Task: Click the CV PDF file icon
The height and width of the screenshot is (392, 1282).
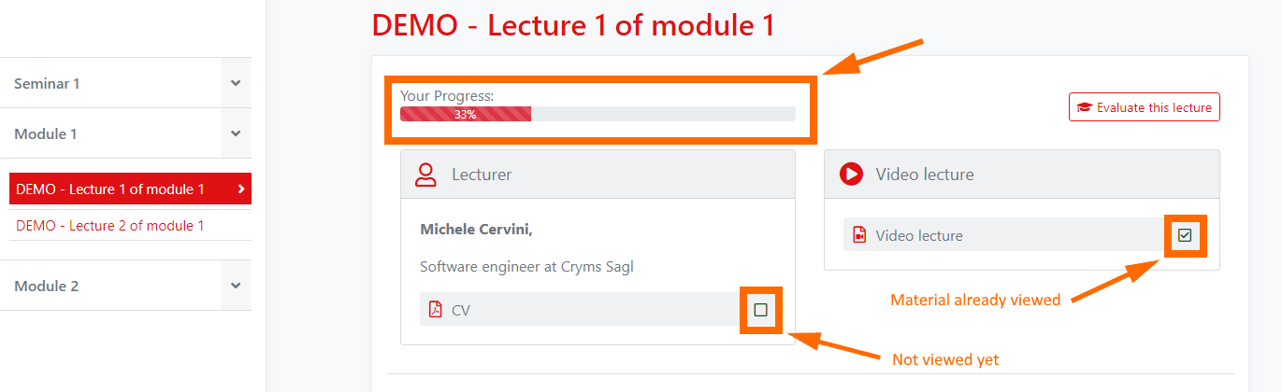Action: pos(435,310)
